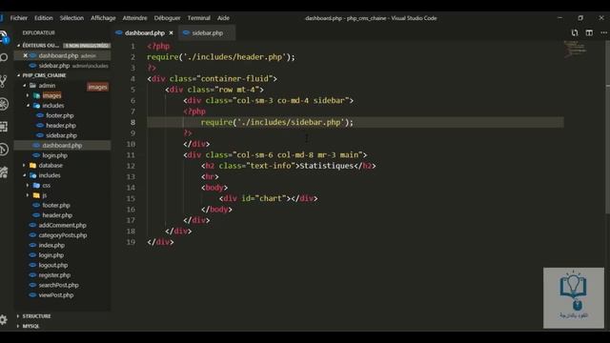Expand the MySQL panel
This screenshot has width=610, height=343.
pos(31,326)
